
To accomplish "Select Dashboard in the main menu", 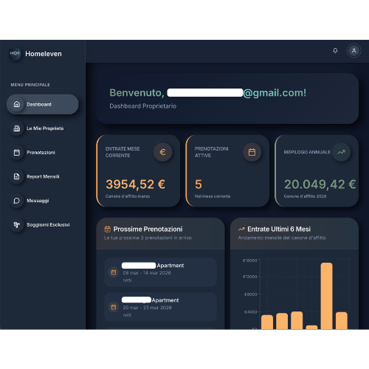I will point(43,104).
